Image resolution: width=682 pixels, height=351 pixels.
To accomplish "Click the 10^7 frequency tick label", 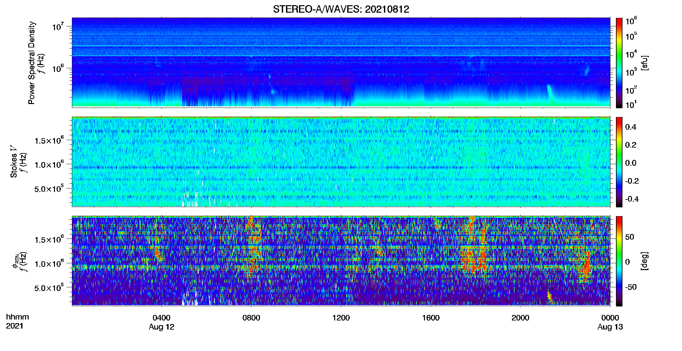I will tap(58, 26).
